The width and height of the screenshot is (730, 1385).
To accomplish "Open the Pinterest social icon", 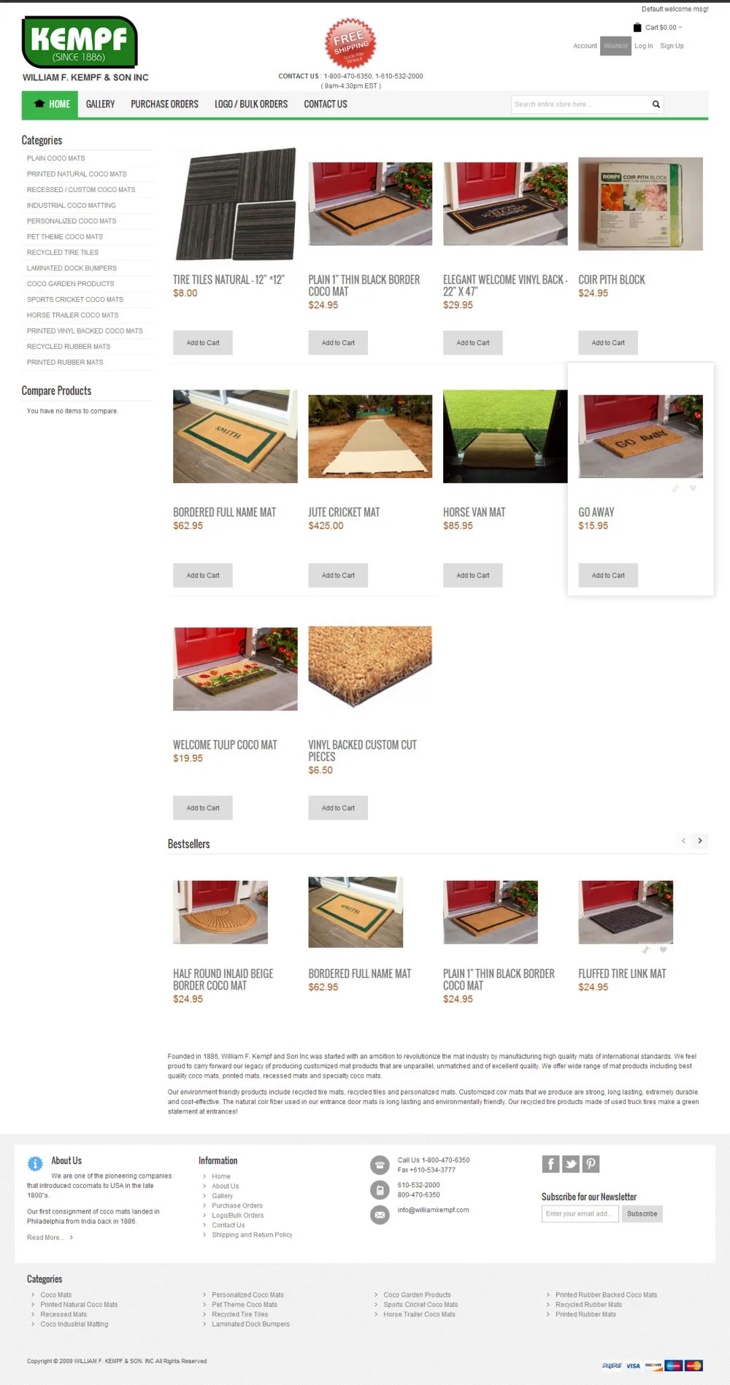I will tap(591, 1164).
